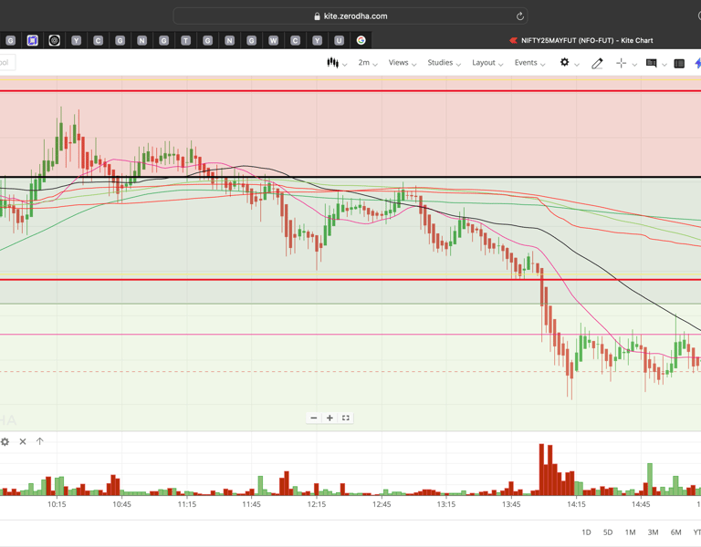The image size is (701, 547).
Task: Click the 10:15 time axis label
Action: (x=57, y=504)
